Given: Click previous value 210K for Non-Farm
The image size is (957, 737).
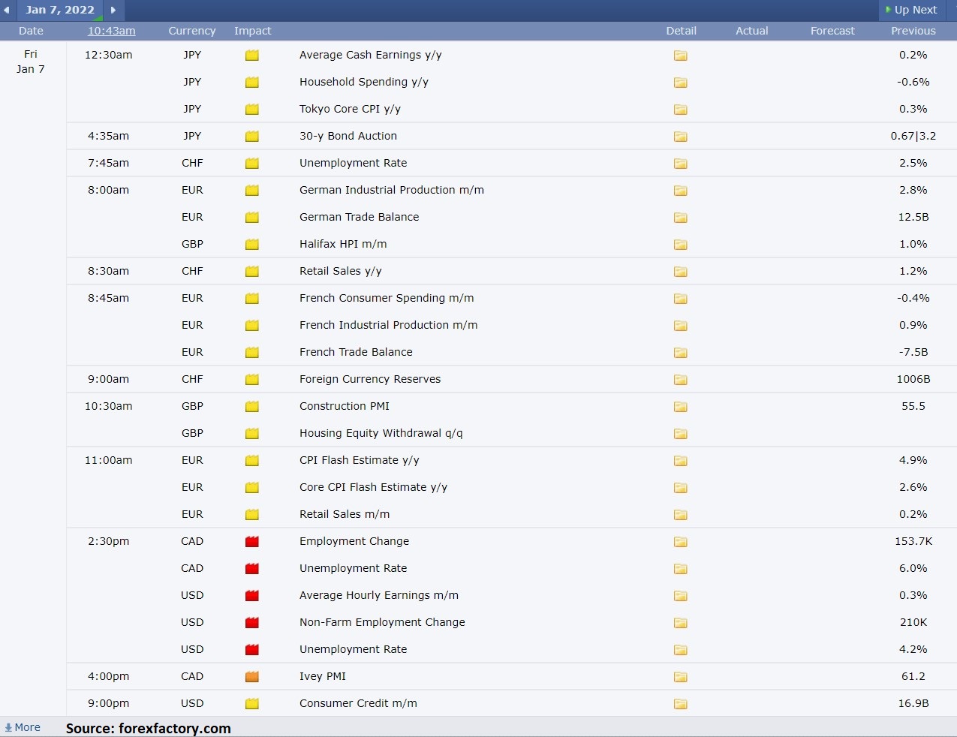Looking at the screenshot, I should (x=913, y=622).
